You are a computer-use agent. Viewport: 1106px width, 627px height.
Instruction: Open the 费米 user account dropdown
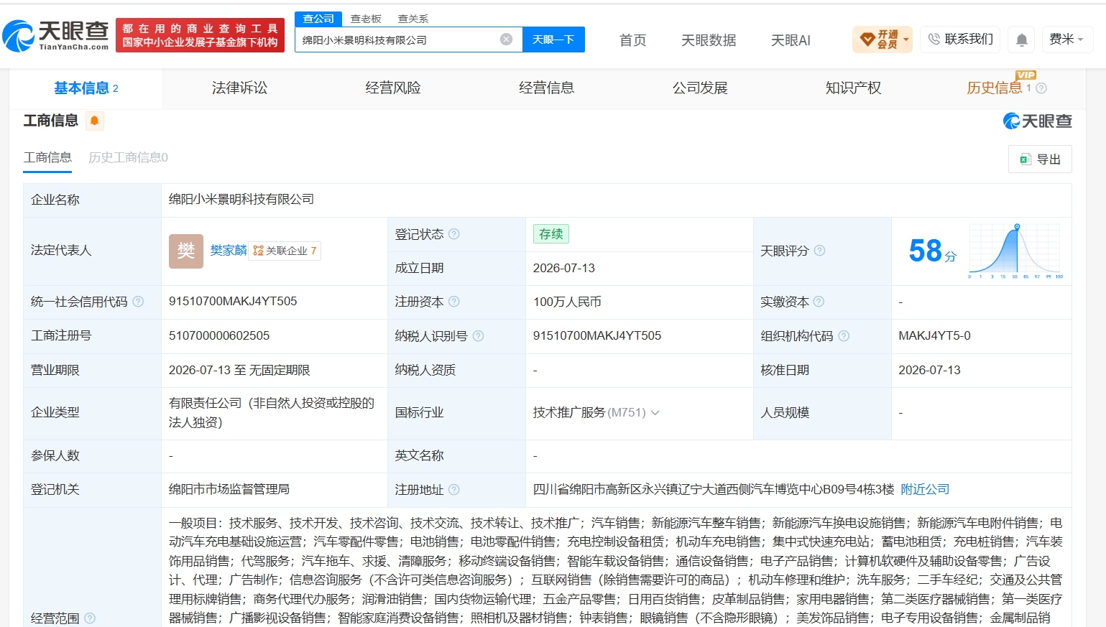1066,40
